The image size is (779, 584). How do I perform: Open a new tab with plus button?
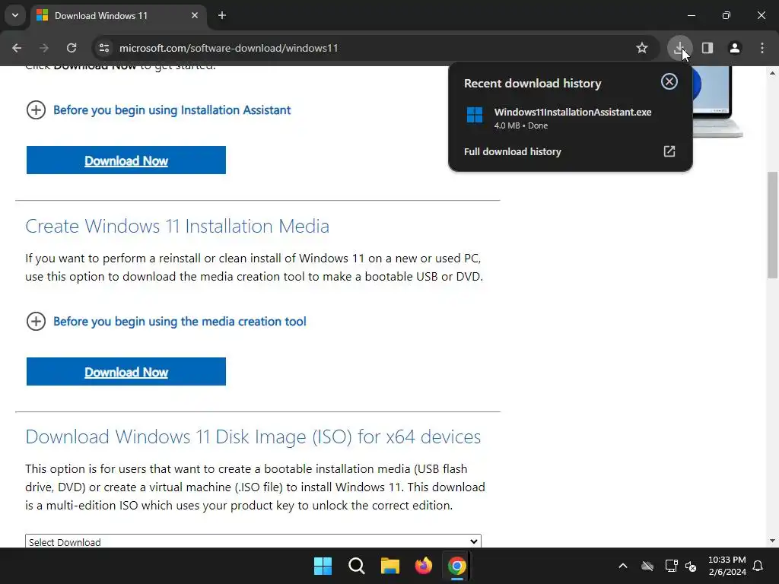[x=222, y=15]
